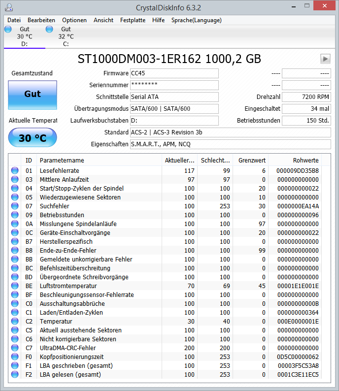The width and height of the screenshot is (339, 391).
Task: Click status orb for Befehlszeitüberschreitung
Action: pyautogui.click(x=15, y=268)
